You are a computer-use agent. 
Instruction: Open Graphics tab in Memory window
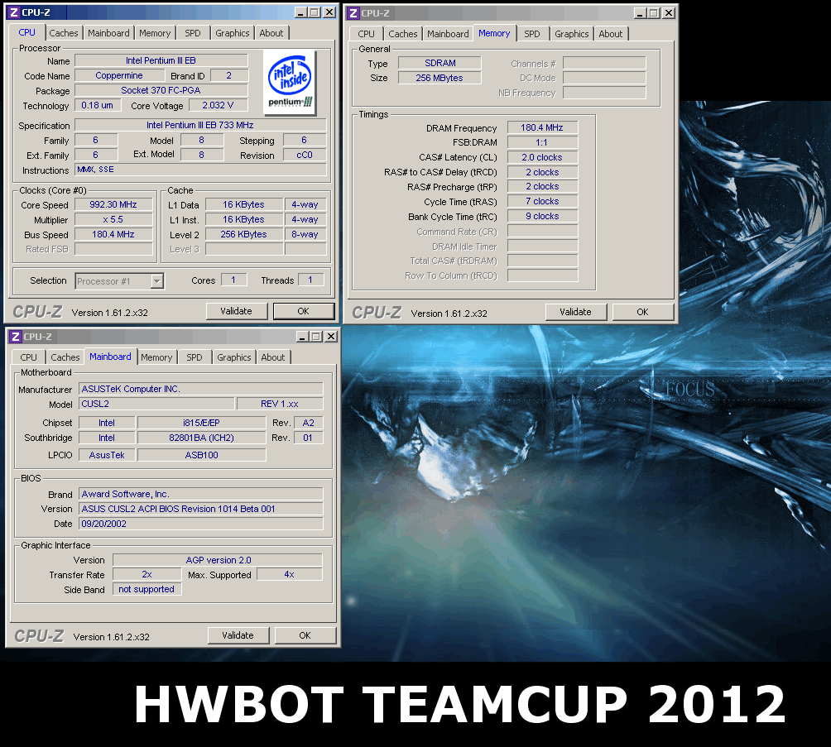pos(571,34)
